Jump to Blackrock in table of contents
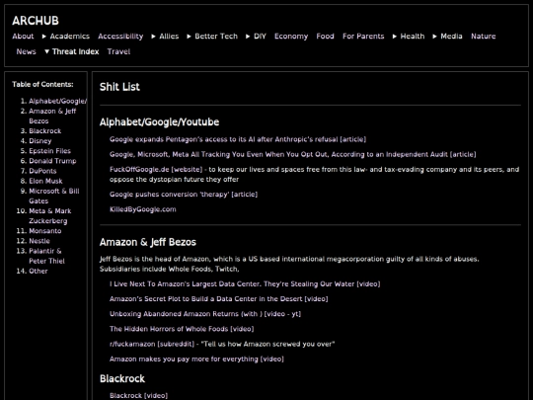This screenshot has height=400, width=533. [x=44, y=131]
